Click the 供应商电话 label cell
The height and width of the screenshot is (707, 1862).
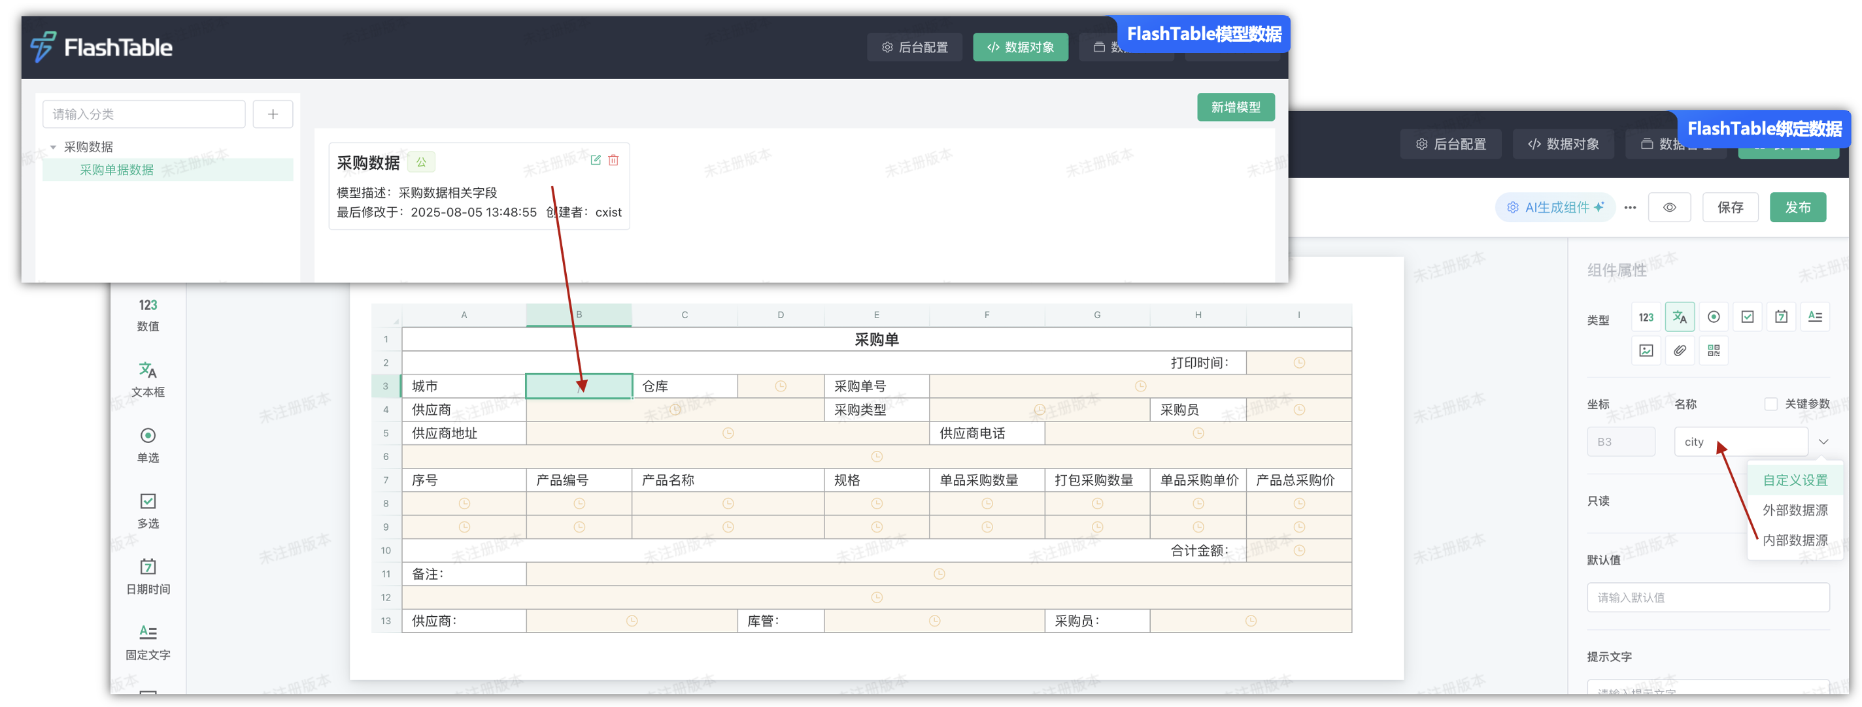pyautogui.click(x=987, y=433)
